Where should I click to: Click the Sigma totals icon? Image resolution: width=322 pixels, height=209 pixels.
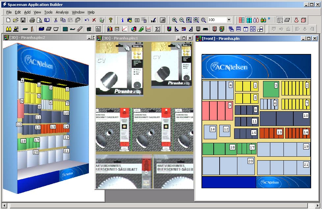pyautogui.click(x=157, y=29)
